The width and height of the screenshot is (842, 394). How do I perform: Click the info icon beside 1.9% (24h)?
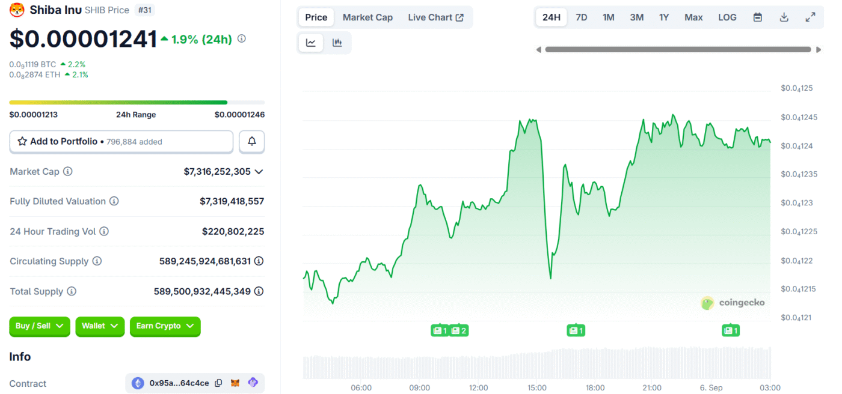tap(242, 38)
